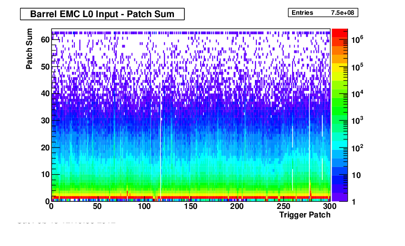Click the 10^2 palette scale label

357,148
